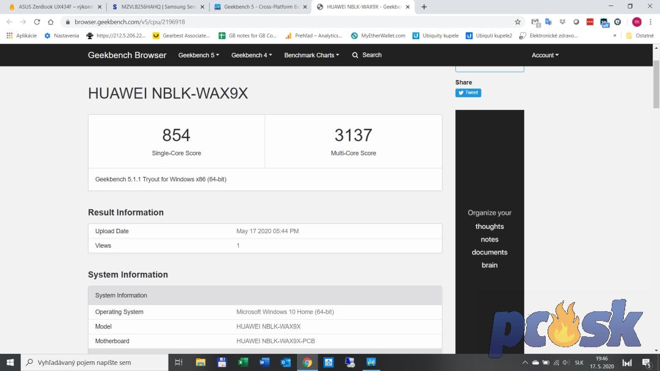Open volume control in system tray

click(566, 362)
